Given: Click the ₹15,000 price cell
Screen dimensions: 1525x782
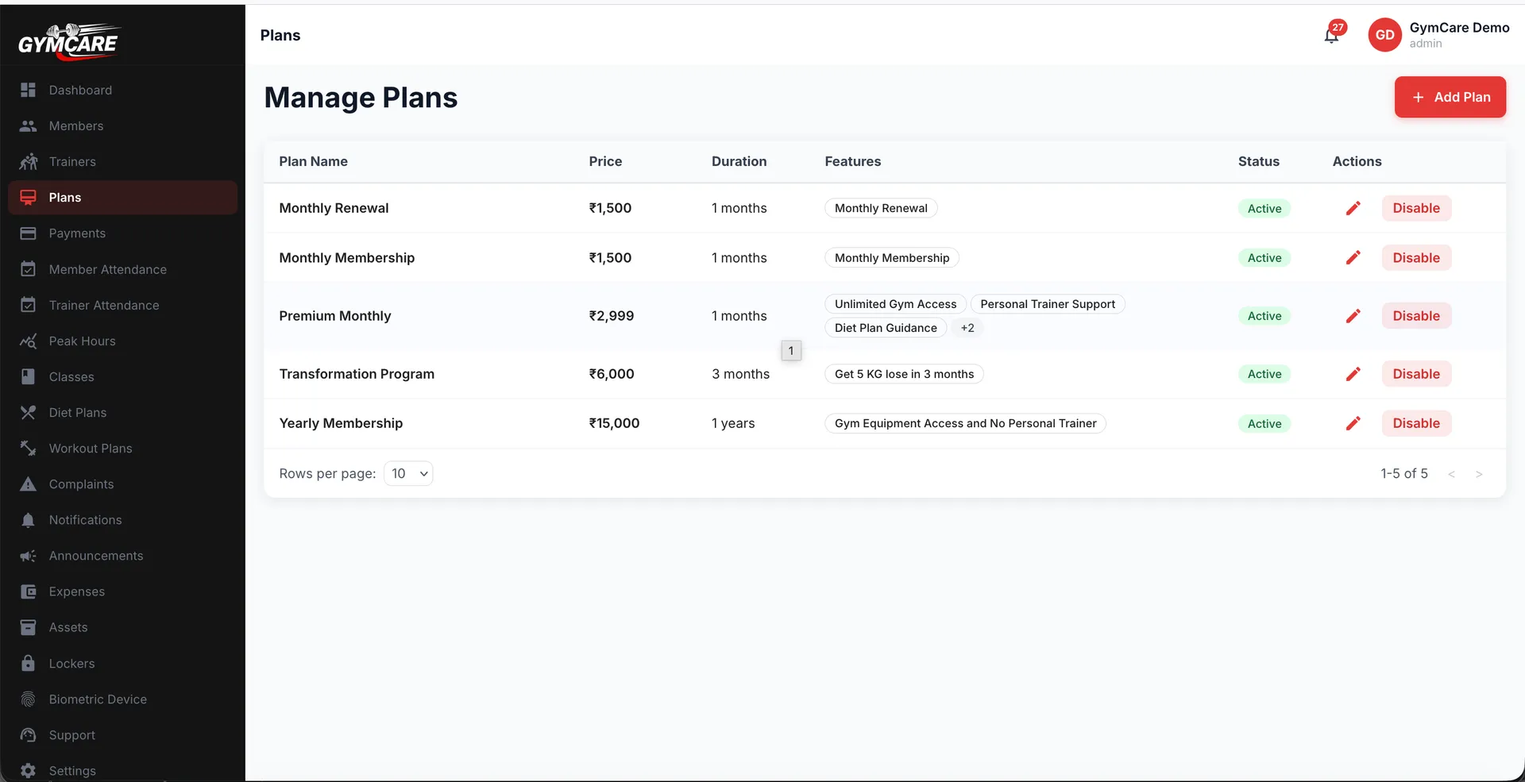Looking at the screenshot, I should coord(614,423).
